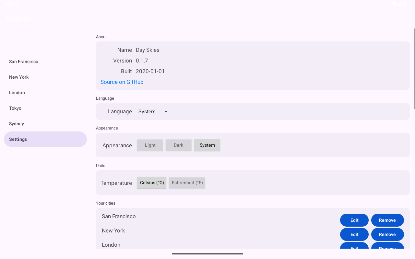Click New York in Your cities list
415x259 pixels.
click(113, 231)
